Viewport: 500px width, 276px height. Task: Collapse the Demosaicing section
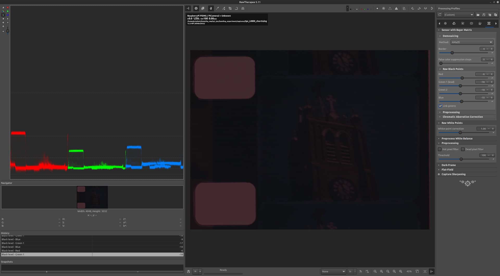(450, 36)
